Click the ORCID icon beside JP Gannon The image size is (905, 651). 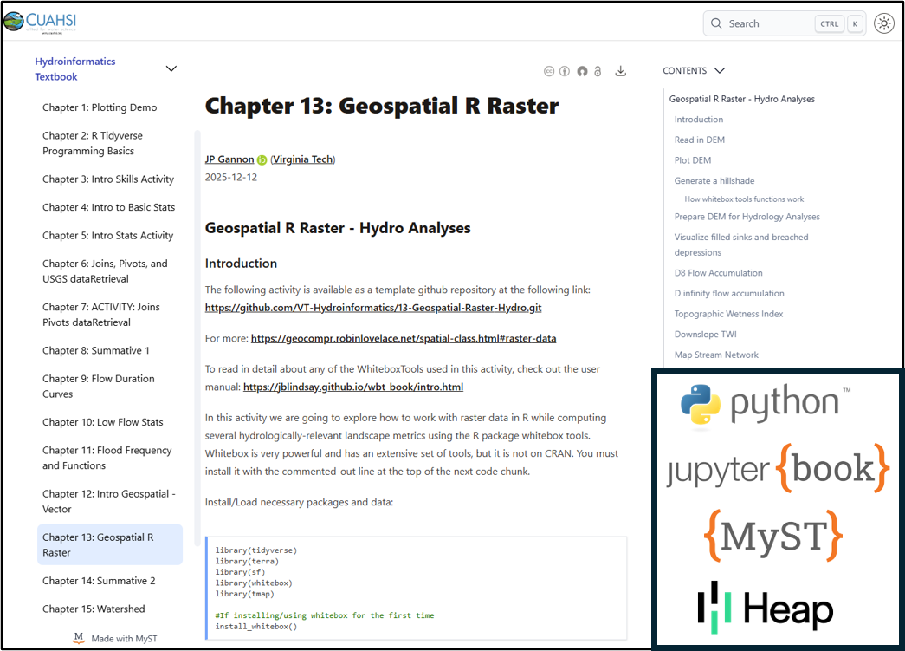(x=262, y=159)
